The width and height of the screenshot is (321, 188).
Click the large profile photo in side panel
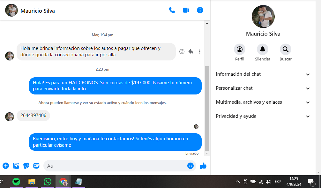pyautogui.click(x=263, y=17)
